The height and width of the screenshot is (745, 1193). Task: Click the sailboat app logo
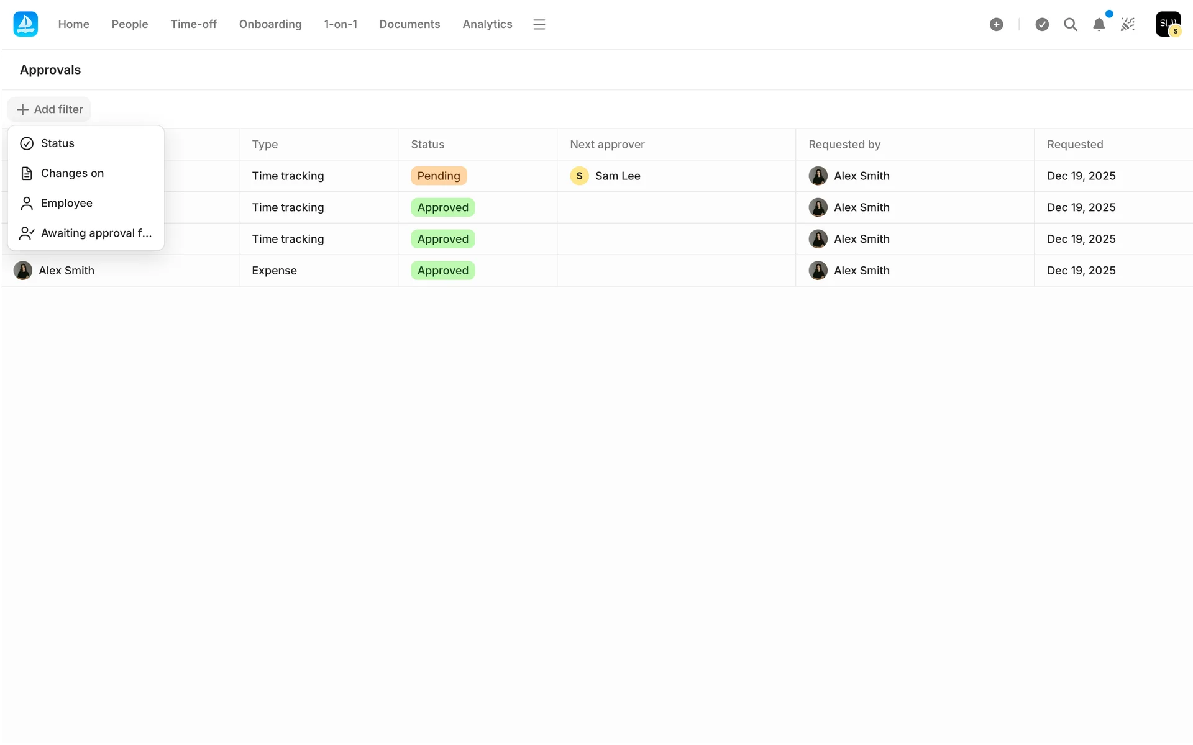coord(25,24)
